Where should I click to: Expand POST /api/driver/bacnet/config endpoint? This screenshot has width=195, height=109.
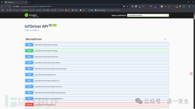pos(97,51)
